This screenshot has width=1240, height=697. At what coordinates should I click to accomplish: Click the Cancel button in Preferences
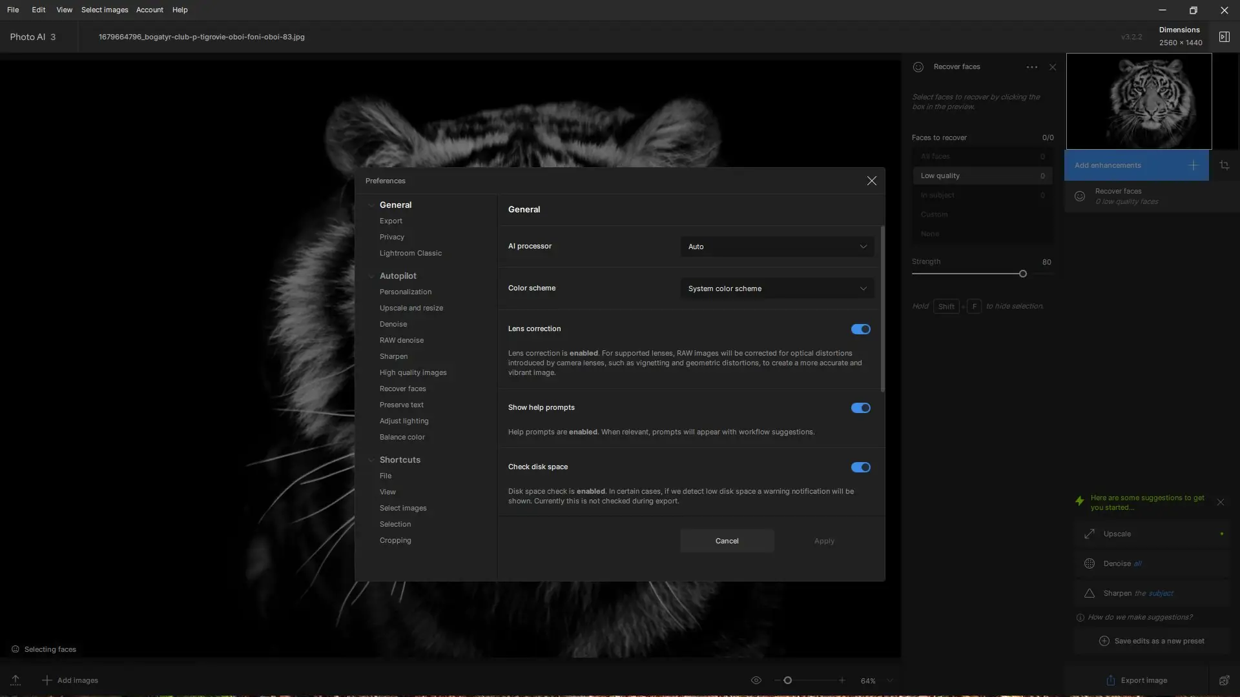727,541
